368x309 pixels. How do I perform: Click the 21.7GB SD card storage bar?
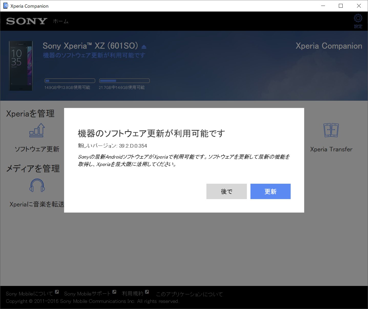[x=124, y=81]
